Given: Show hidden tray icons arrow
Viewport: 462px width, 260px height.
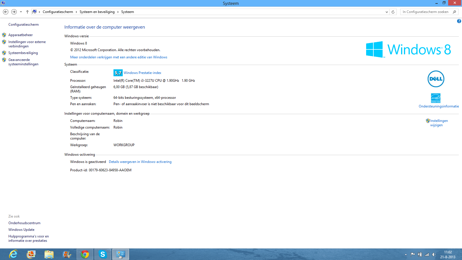Looking at the screenshot, I should click(x=406, y=255).
